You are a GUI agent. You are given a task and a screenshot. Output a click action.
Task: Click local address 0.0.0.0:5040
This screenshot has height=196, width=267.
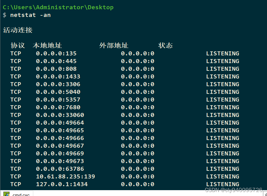58,92
